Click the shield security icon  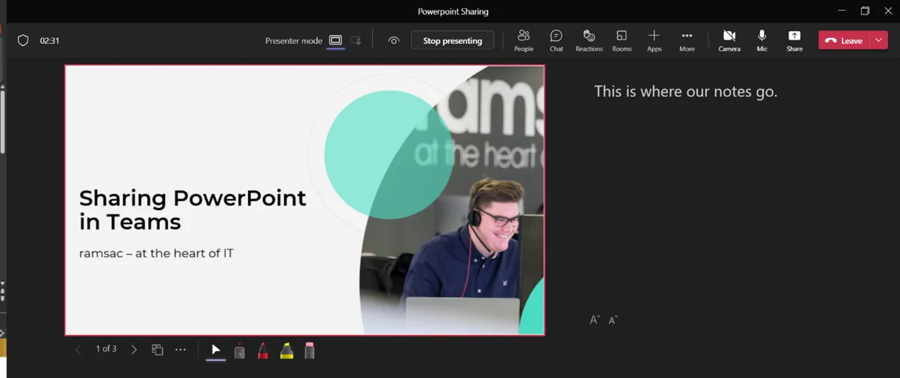23,40
